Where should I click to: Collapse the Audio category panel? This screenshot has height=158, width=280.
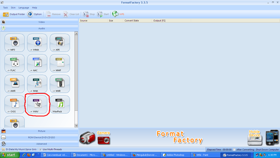coord(39,28)
